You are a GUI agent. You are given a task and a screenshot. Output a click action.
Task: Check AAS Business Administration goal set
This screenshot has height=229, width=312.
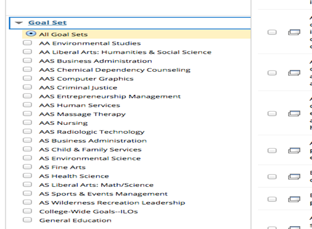pos(27,61)
